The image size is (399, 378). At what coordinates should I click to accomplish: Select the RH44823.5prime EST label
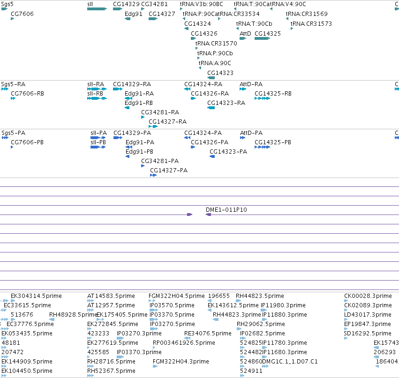pos(260,296)
